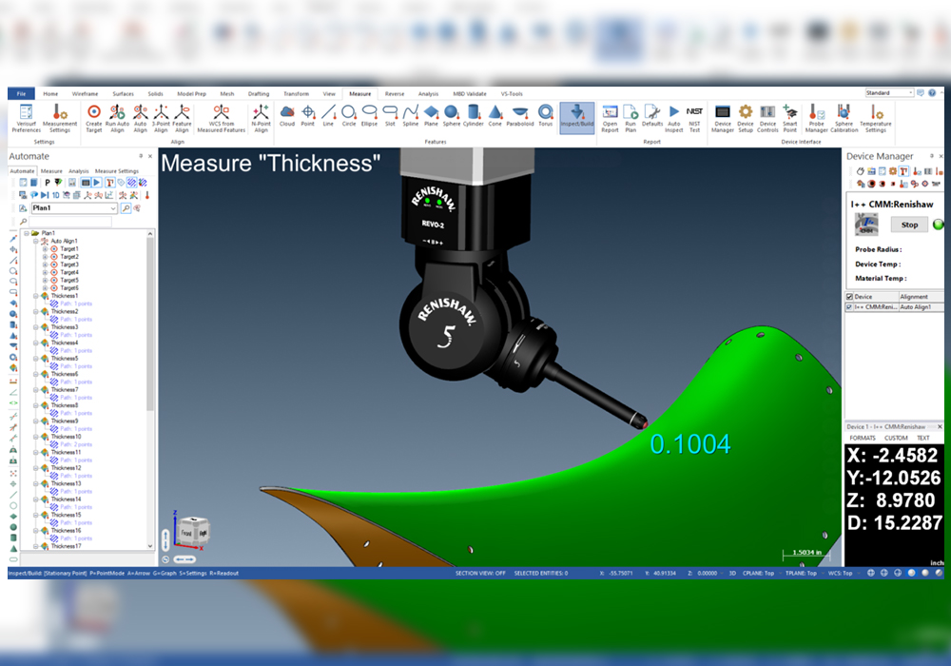
Task: Pick the Plane feature tool
Action: point(431,115)
